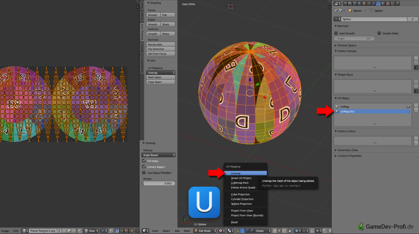Uncheck the Fill Holes option
The height and width of the screenshot is (234, 419).
click(144, 161)
